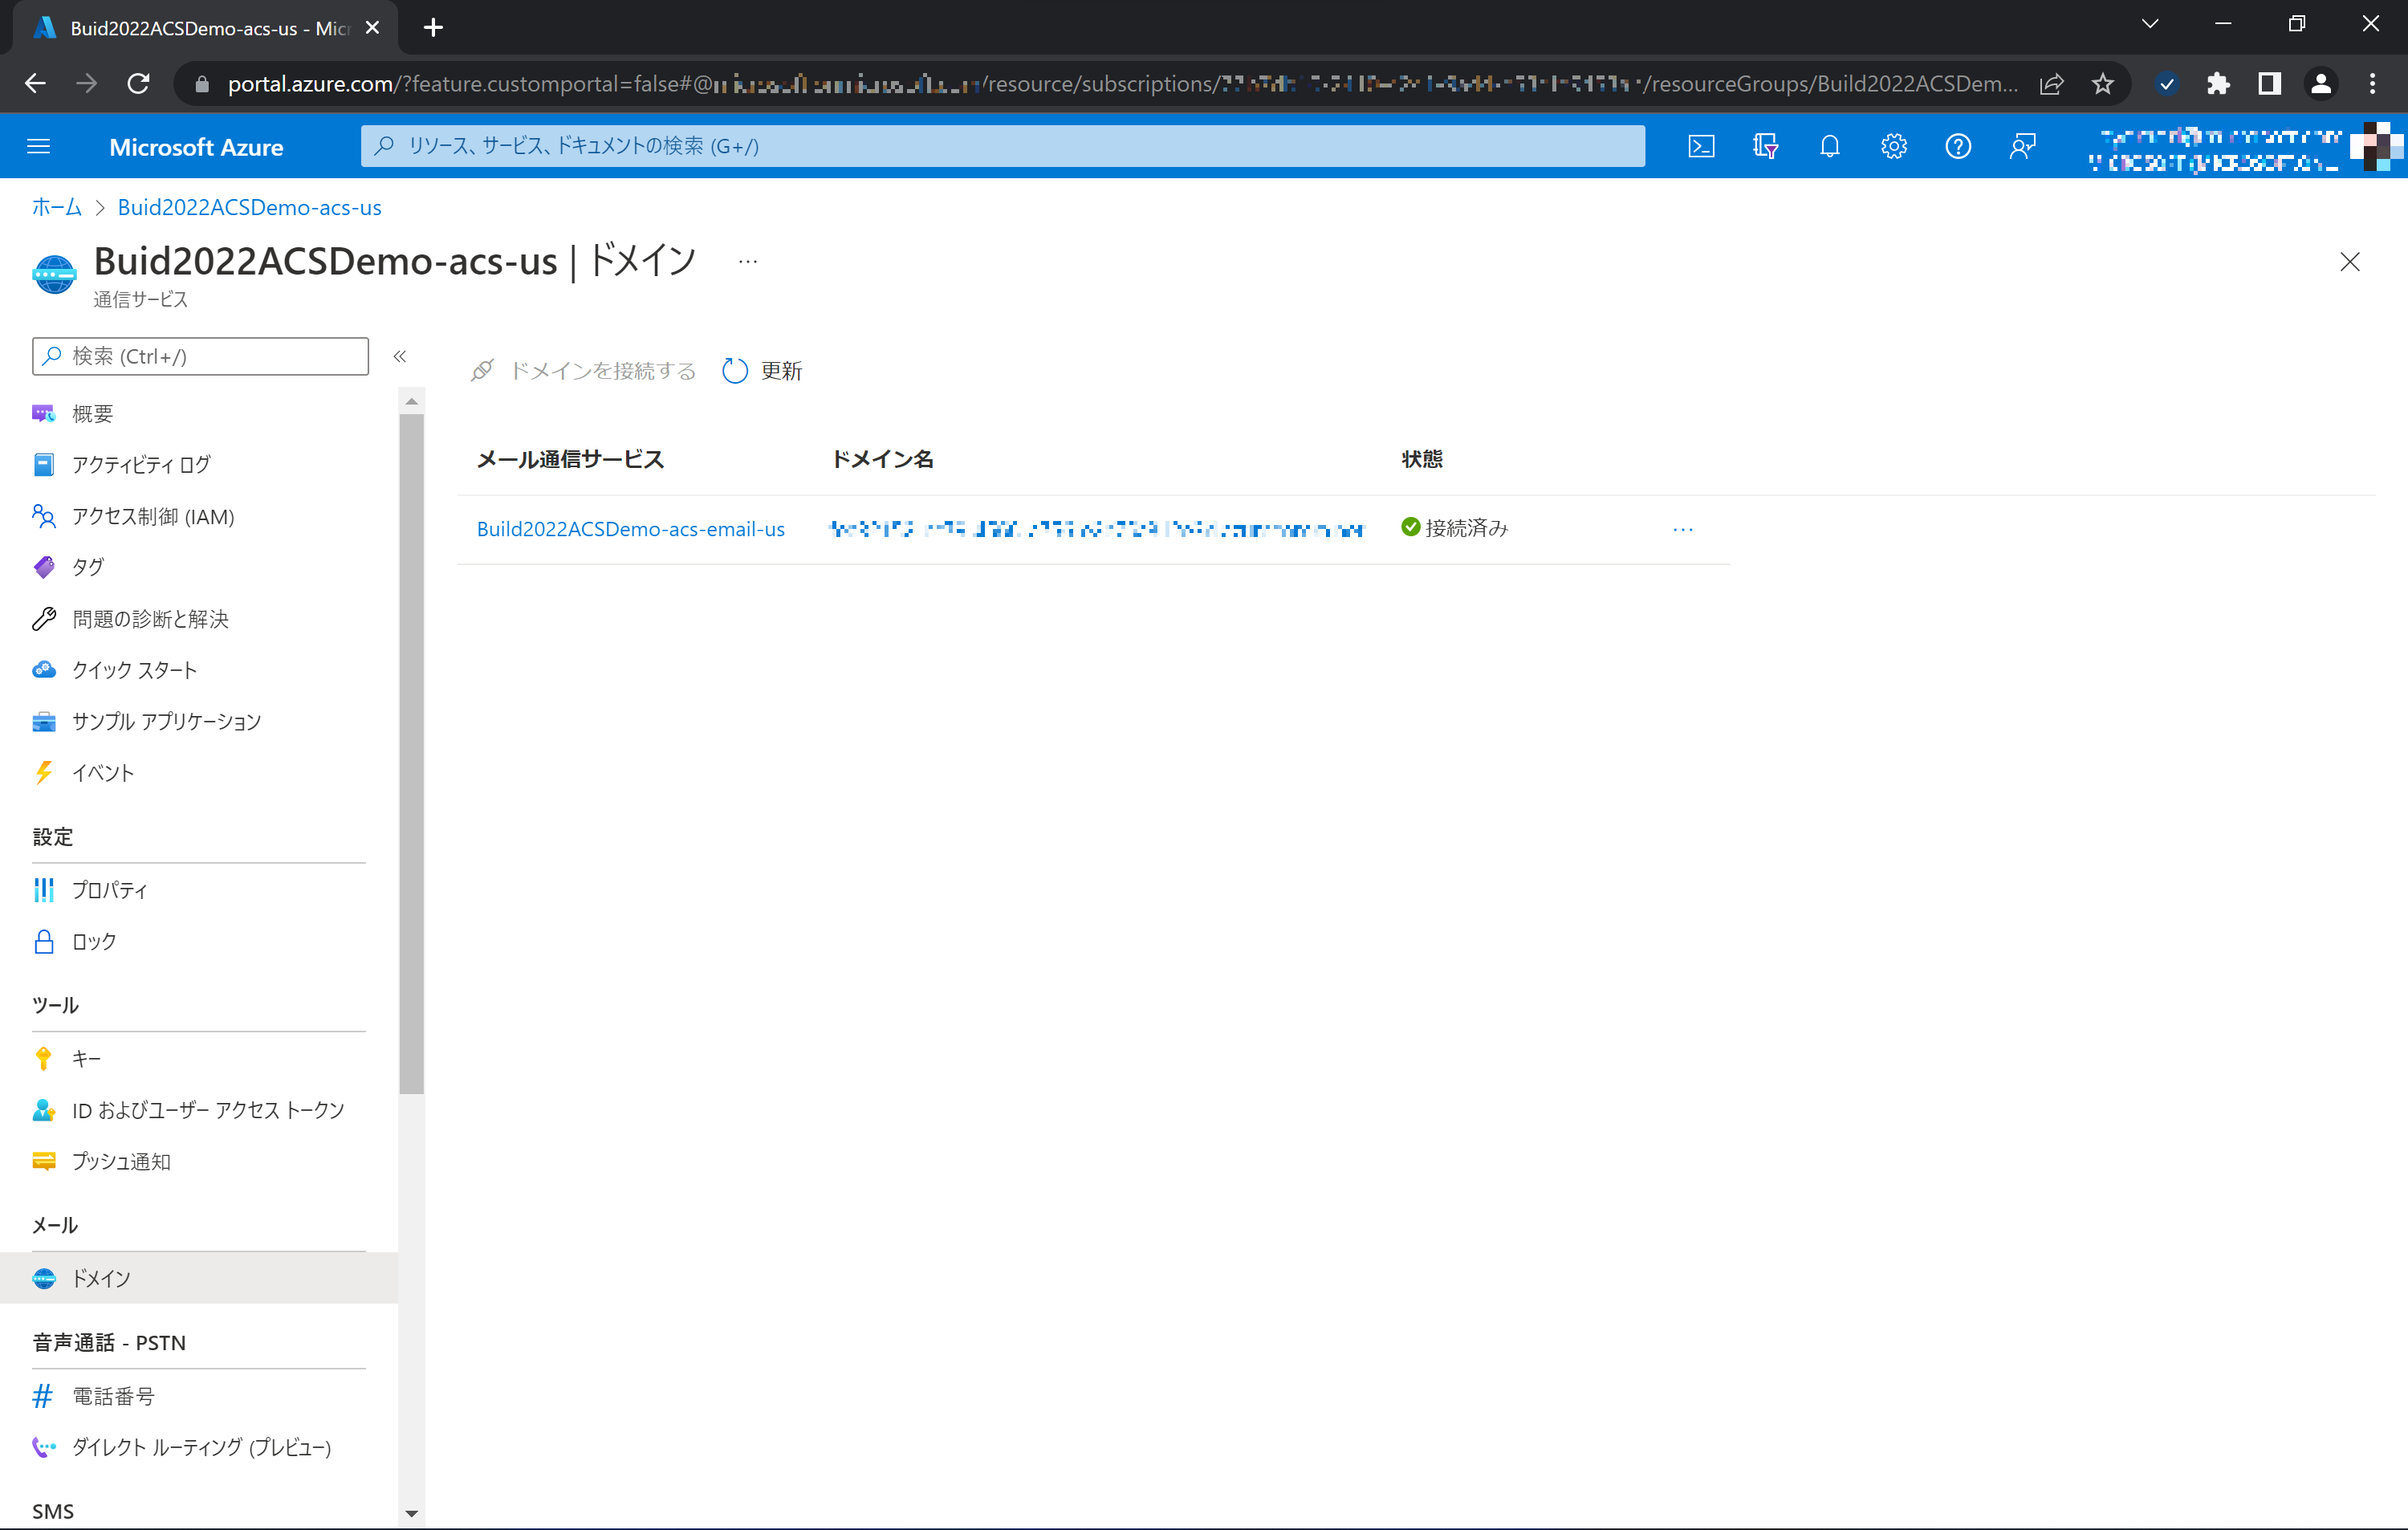Click the sidebar scrollbar down arrow
The width and height of the screenshot is (2408, 1530).
tap(411, 1514)
